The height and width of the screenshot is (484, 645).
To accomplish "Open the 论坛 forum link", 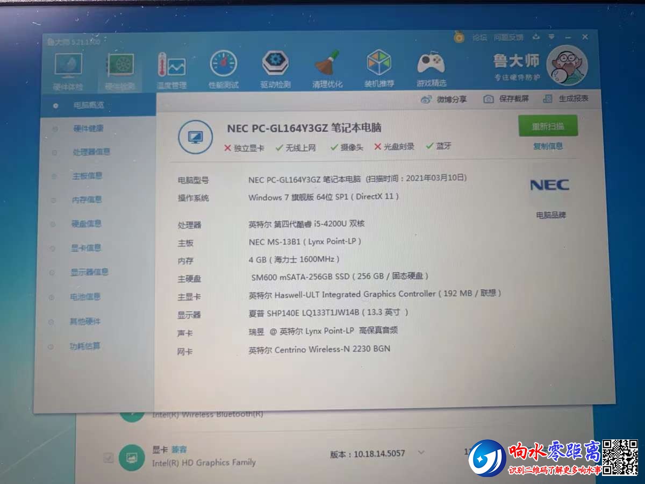I will pos(479,38).
